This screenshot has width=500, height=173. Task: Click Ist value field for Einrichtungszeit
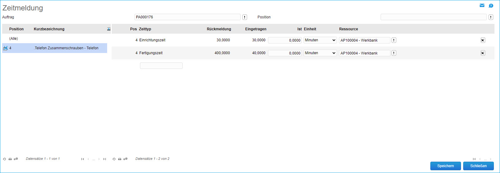285,40
